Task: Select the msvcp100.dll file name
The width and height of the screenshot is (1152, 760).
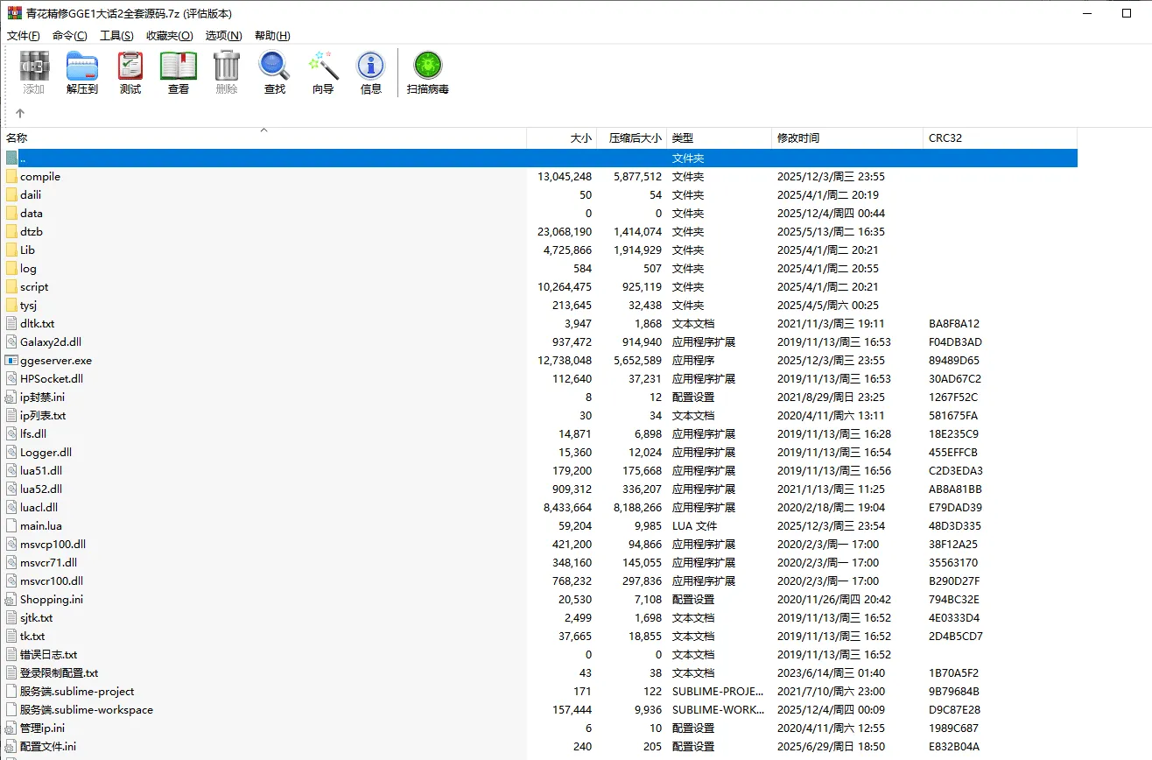Action: (x=53, y=544)
